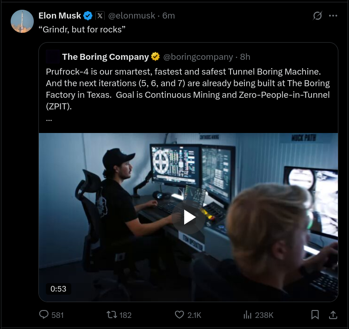The width and height of the screenshot is (349, 329).
Task: Click the reply comment icon
Action: [44, 315]
